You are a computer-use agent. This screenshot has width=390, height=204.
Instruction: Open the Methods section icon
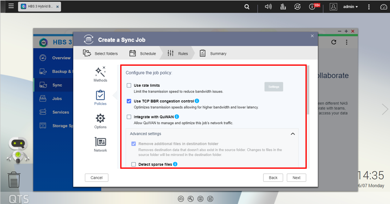pyautogui.click(x=100, y=72)
